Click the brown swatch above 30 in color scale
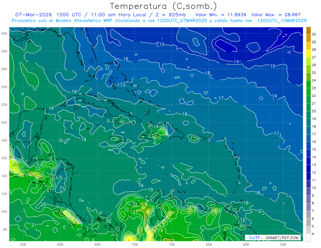The width and height of the screenshot is (321, 248). [308, 30]
